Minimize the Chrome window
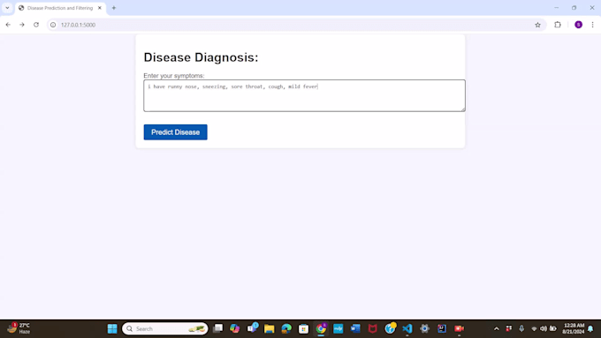 557,8
